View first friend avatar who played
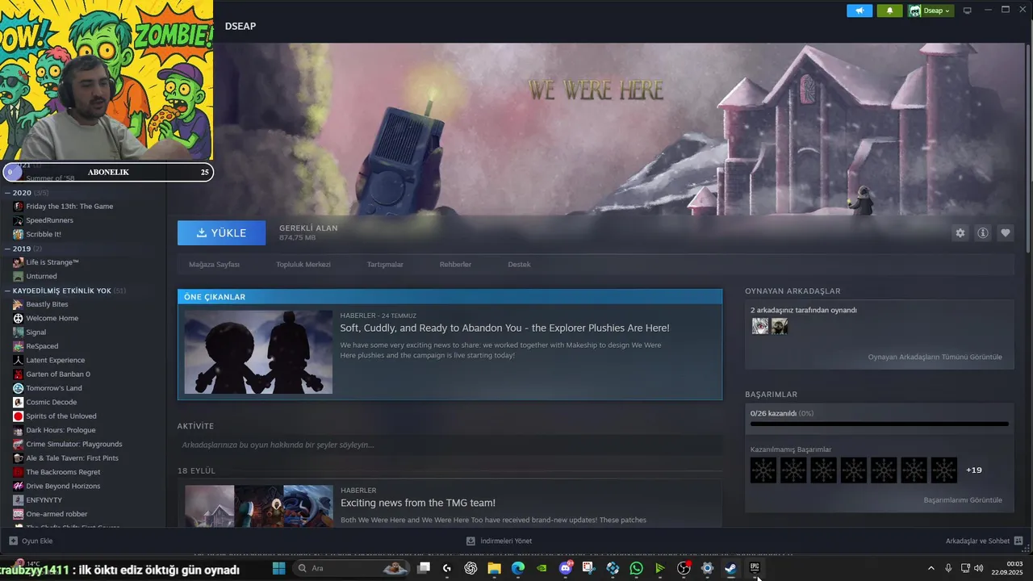 (x=760, y=326)
